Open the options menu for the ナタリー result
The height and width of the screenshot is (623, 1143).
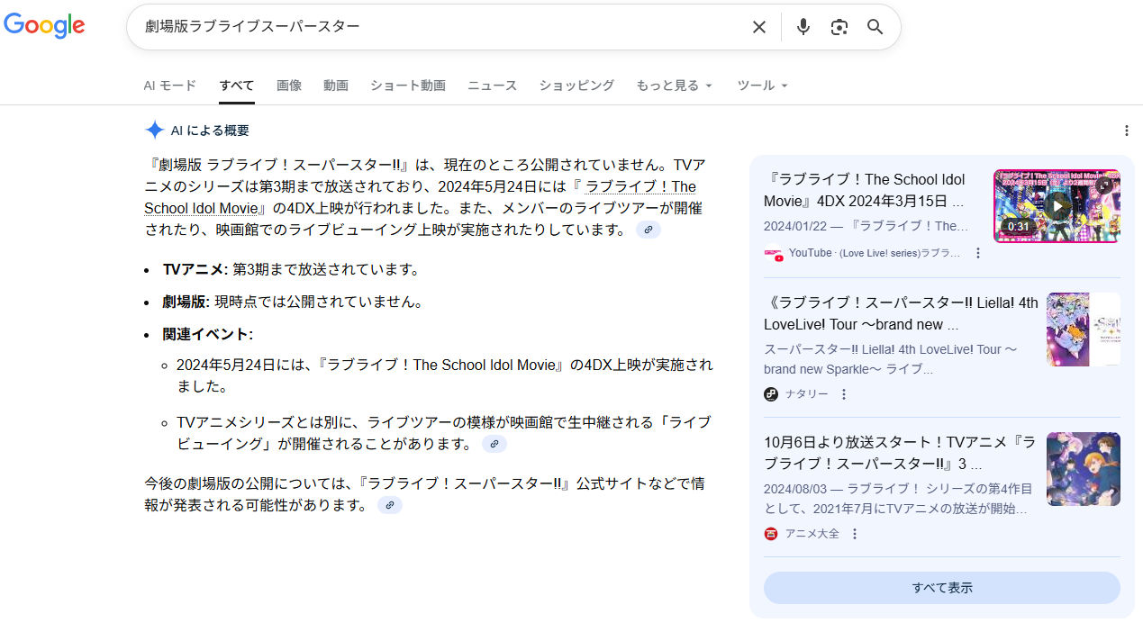point(844,394)
